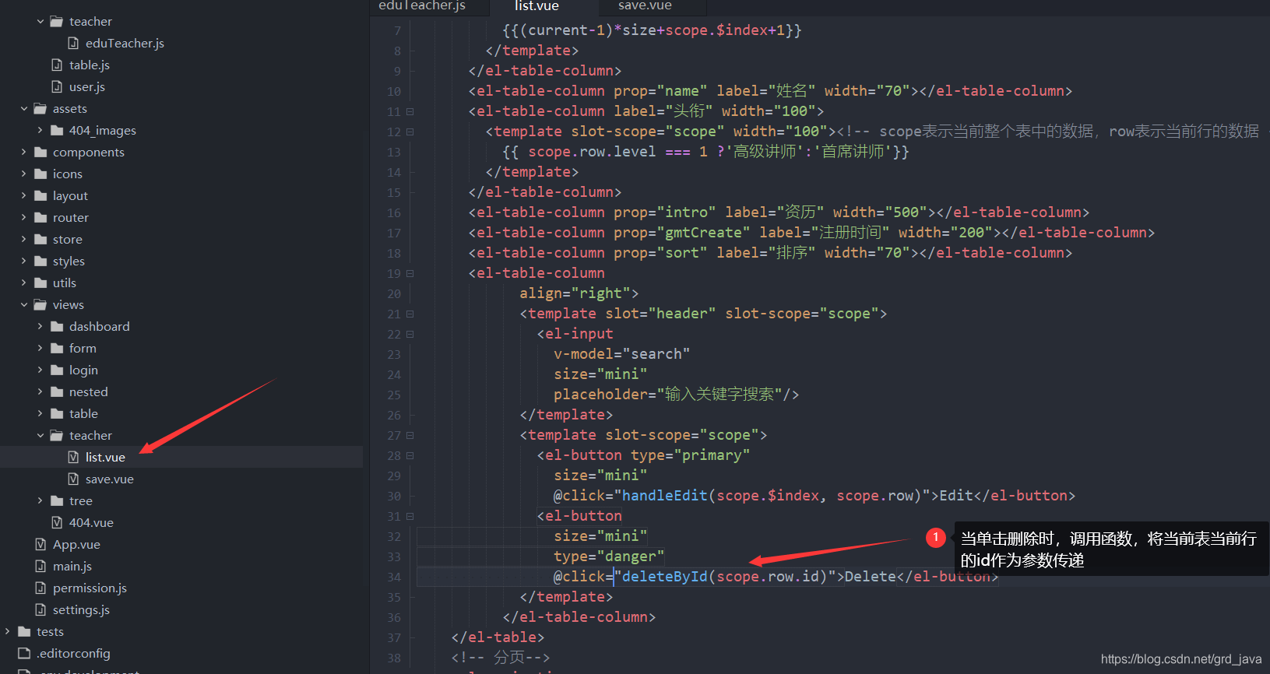Click the components folder icon

click(40, 153)
